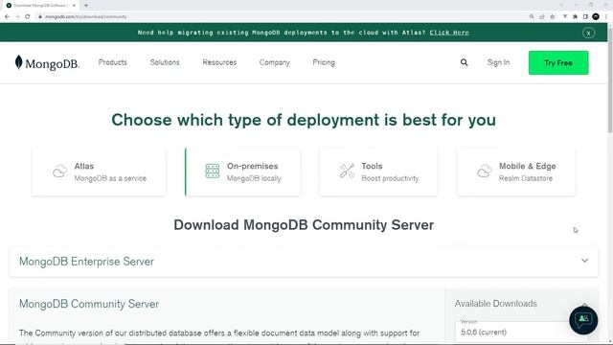Click the Tools wrench icon

pyautogui.click(x=347, y=172)
